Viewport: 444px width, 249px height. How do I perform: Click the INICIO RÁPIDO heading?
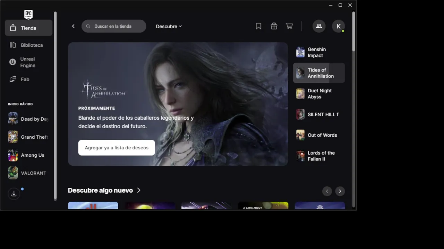pos(20,104)
